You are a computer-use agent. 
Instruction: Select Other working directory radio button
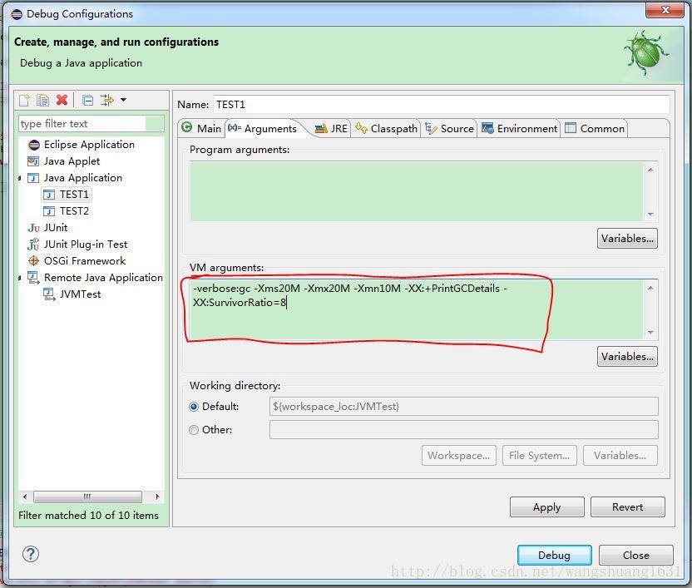(194, 429)
